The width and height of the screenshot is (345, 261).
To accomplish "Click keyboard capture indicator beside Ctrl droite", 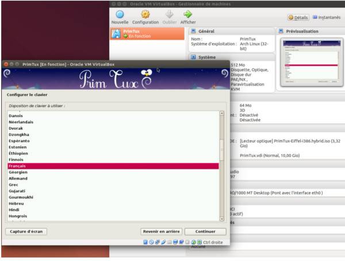I will pyautogui.click(x=200, y=242).
